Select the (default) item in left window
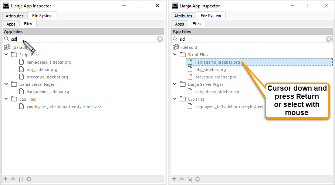The width and height of the screenshot is (335, 185). point(20,47)
